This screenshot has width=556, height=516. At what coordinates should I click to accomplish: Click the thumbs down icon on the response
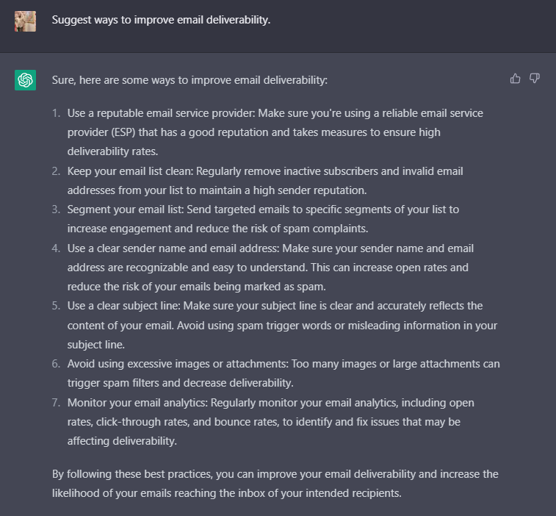click(x=535, y=79)
